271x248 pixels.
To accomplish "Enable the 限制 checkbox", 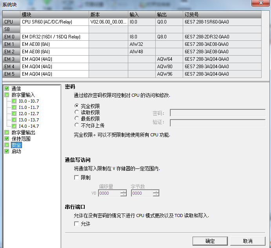I will click(77, 178).
